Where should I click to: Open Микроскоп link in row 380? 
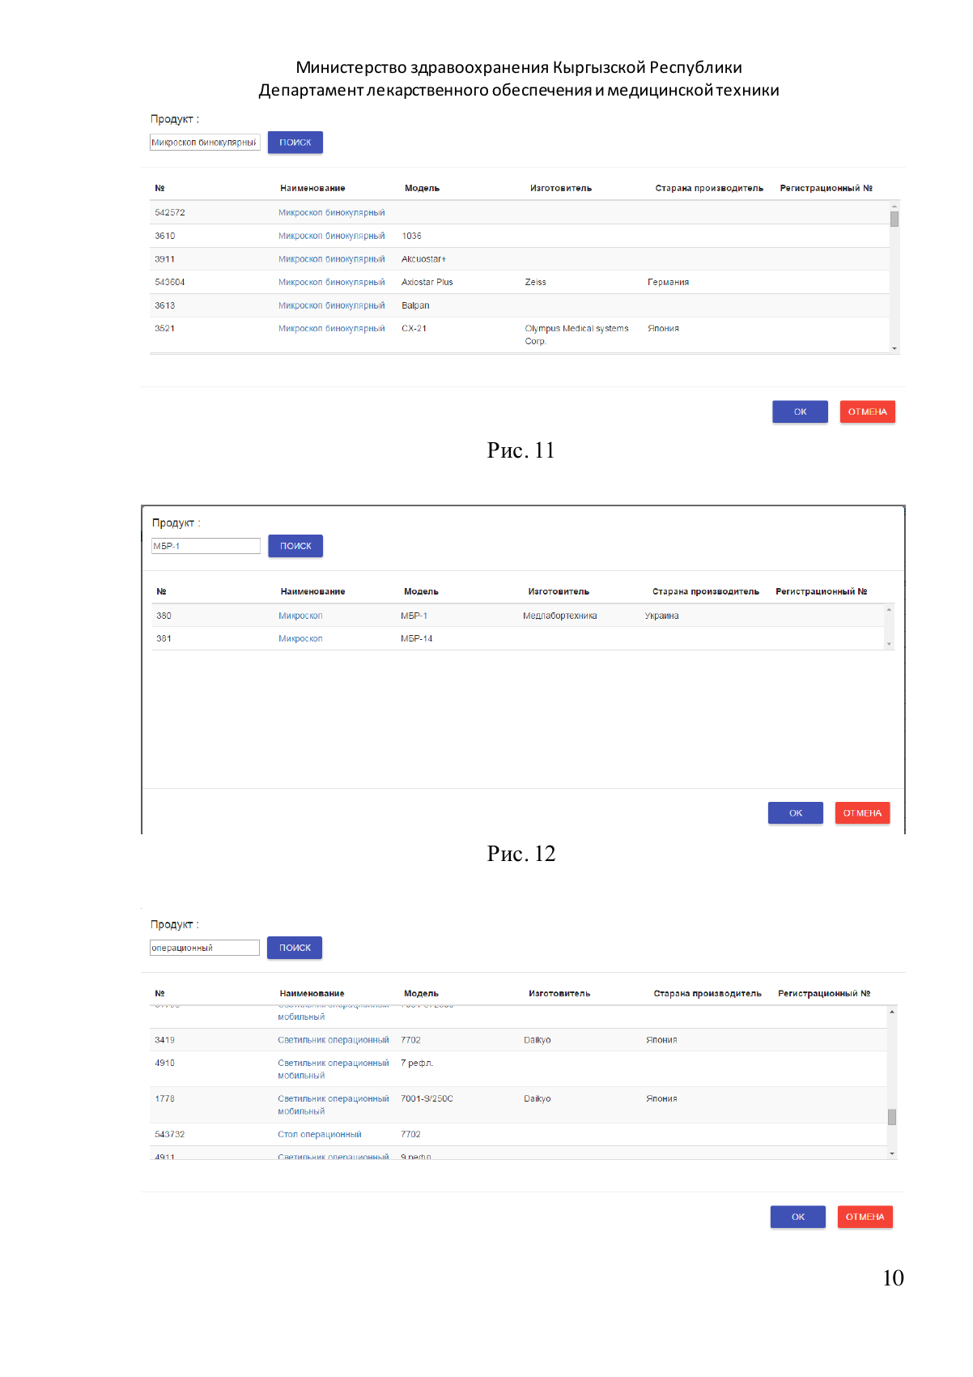click(x=300, y=616)
